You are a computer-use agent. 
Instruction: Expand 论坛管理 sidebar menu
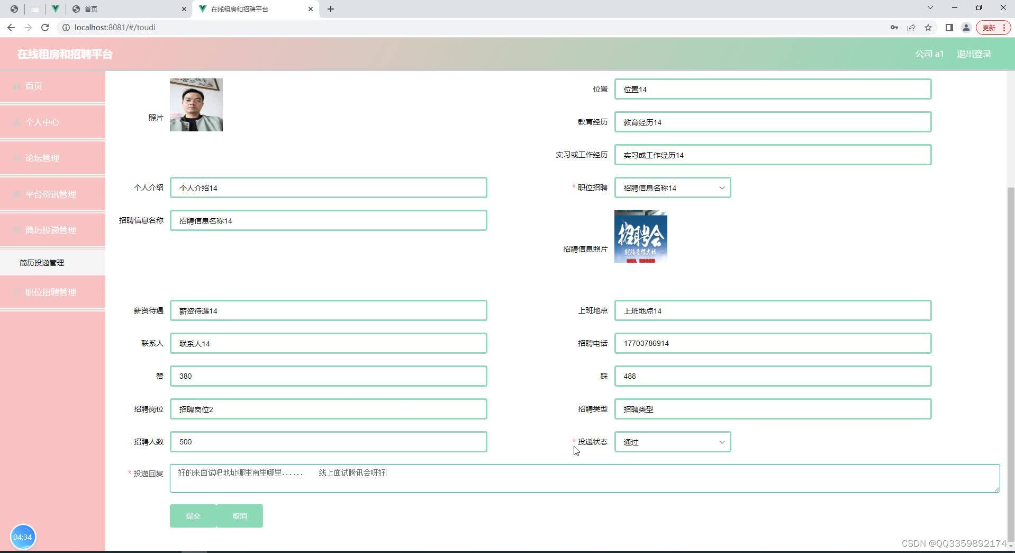coord(52,158)
